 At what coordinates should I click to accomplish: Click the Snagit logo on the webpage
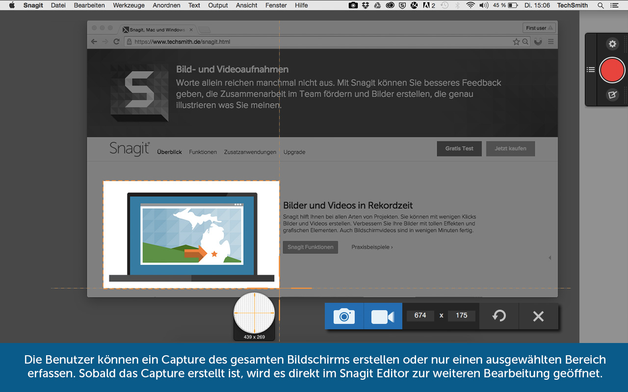pos(130,148)
